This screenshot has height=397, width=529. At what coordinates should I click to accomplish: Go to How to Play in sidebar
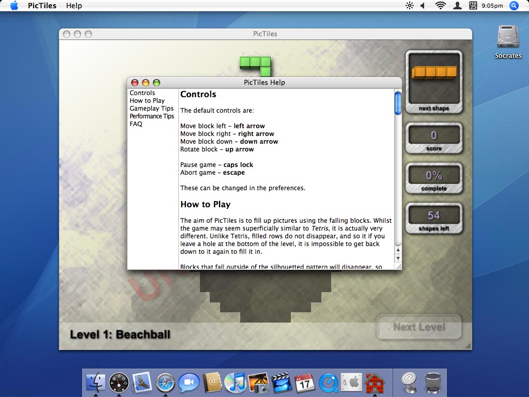(x=147, y=101)
